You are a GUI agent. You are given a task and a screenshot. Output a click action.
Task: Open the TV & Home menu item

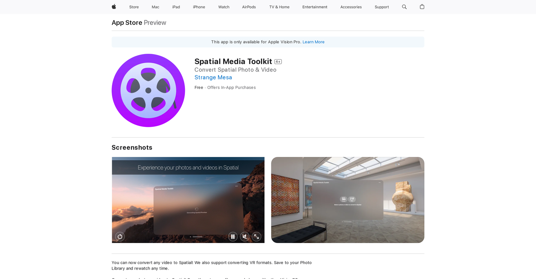coord(279,7)
